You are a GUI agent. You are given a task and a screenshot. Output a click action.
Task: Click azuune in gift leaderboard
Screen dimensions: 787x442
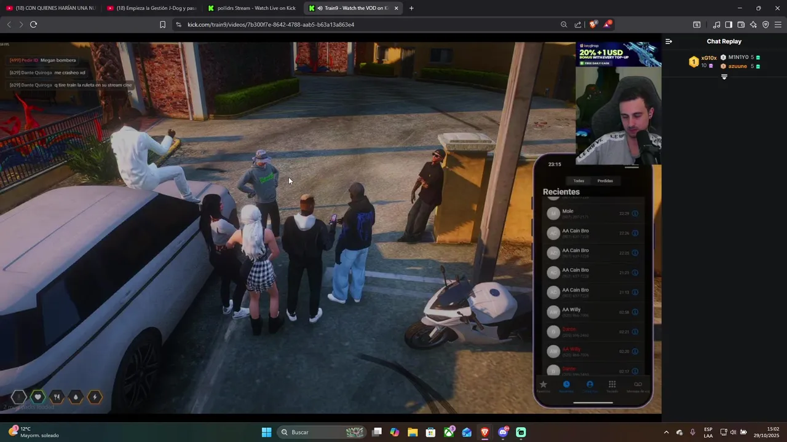(737, 66)
